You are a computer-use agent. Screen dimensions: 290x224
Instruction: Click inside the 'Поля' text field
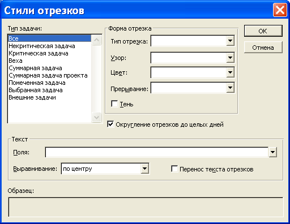[157, 152]
